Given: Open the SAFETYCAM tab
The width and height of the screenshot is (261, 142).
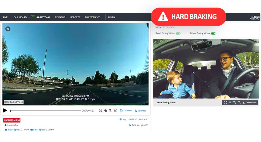Looking at the screenshot, I should pyautogui.click(x=43, y=17).
